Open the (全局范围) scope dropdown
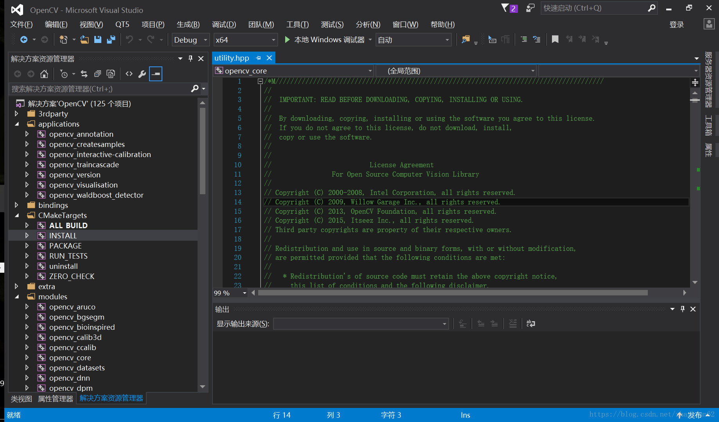This screenshot has height=422, width=719. 456,71
